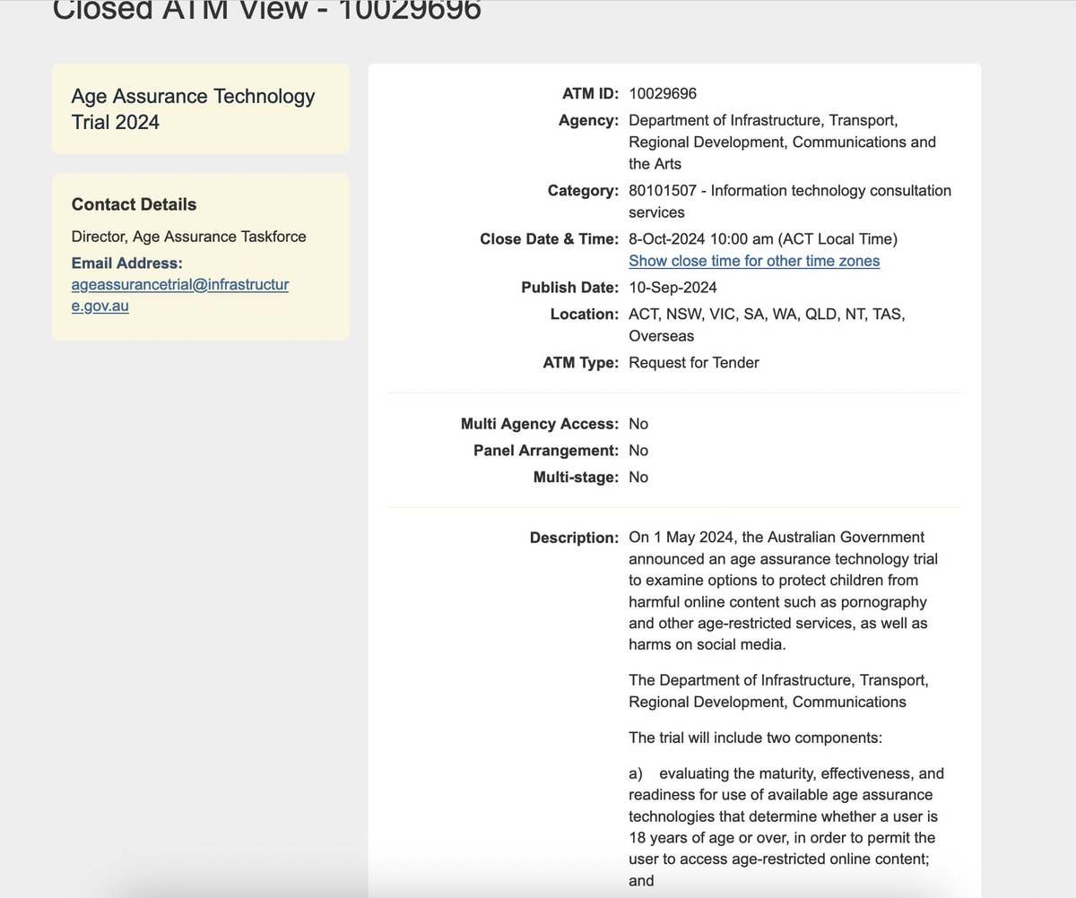Click the 'Close Date & Time:' label
The image size is (1076, 898).
point(549,239)
